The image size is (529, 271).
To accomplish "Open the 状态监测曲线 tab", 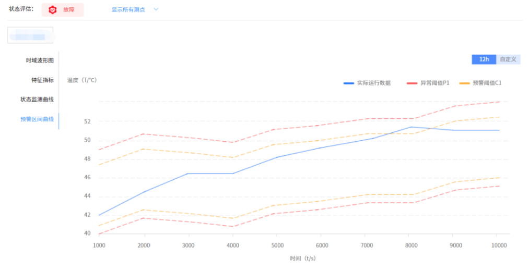I will (37, 99).
